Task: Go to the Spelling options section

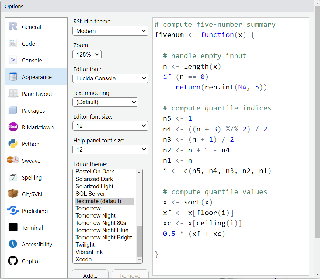Action: pyautogui.click(x=32, y=177)
